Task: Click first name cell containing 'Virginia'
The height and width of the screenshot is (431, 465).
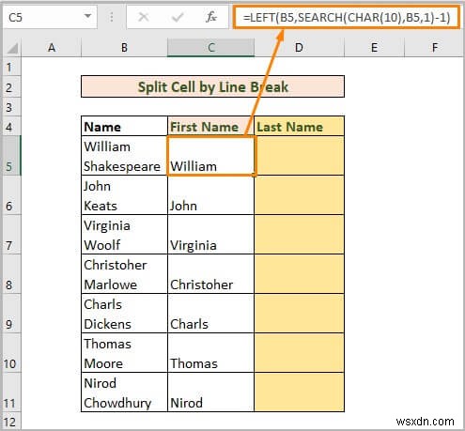Action: pos(210,235)
